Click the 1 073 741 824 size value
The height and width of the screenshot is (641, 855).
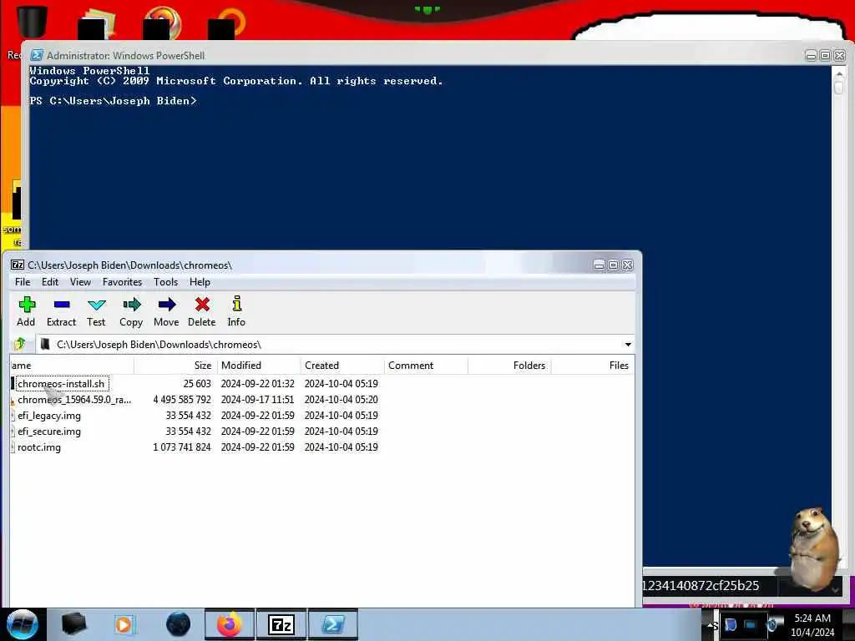coord(181,447)
